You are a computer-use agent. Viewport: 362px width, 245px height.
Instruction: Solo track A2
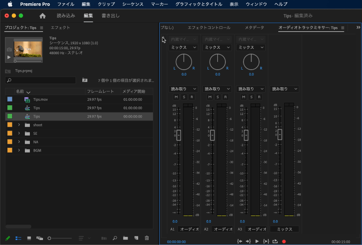pyautogui.click(x=218, y=97)
